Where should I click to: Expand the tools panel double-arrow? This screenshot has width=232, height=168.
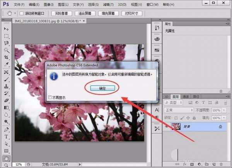(3, 20)
